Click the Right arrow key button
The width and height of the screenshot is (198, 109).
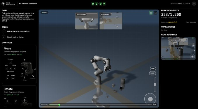coord(14,68)
